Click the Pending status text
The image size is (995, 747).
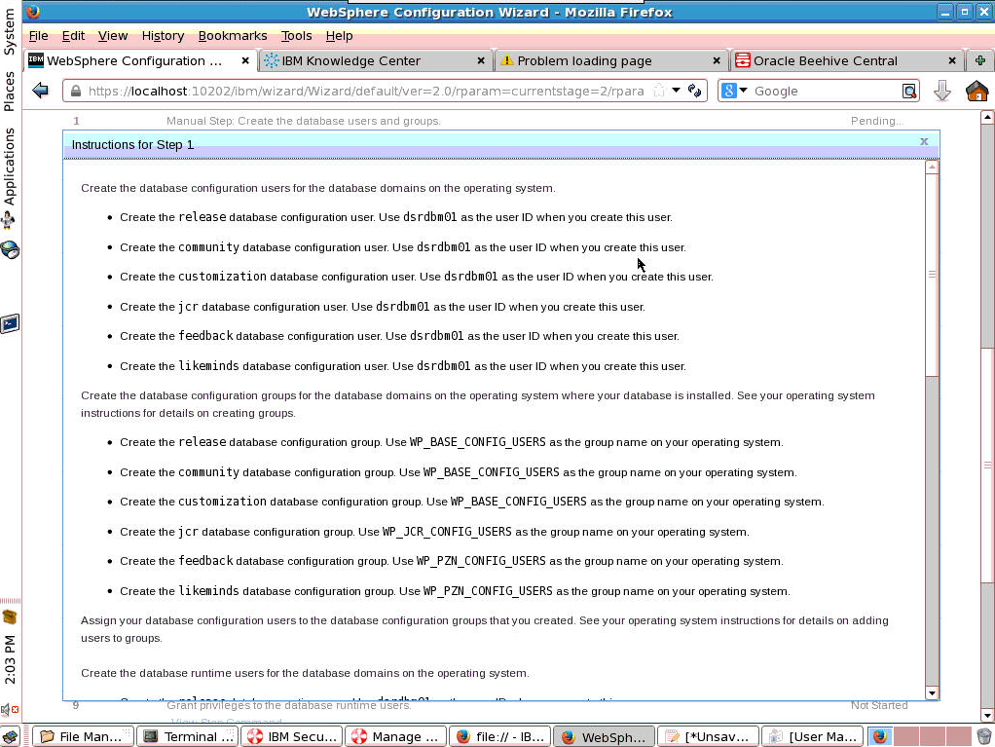(877, 121)
